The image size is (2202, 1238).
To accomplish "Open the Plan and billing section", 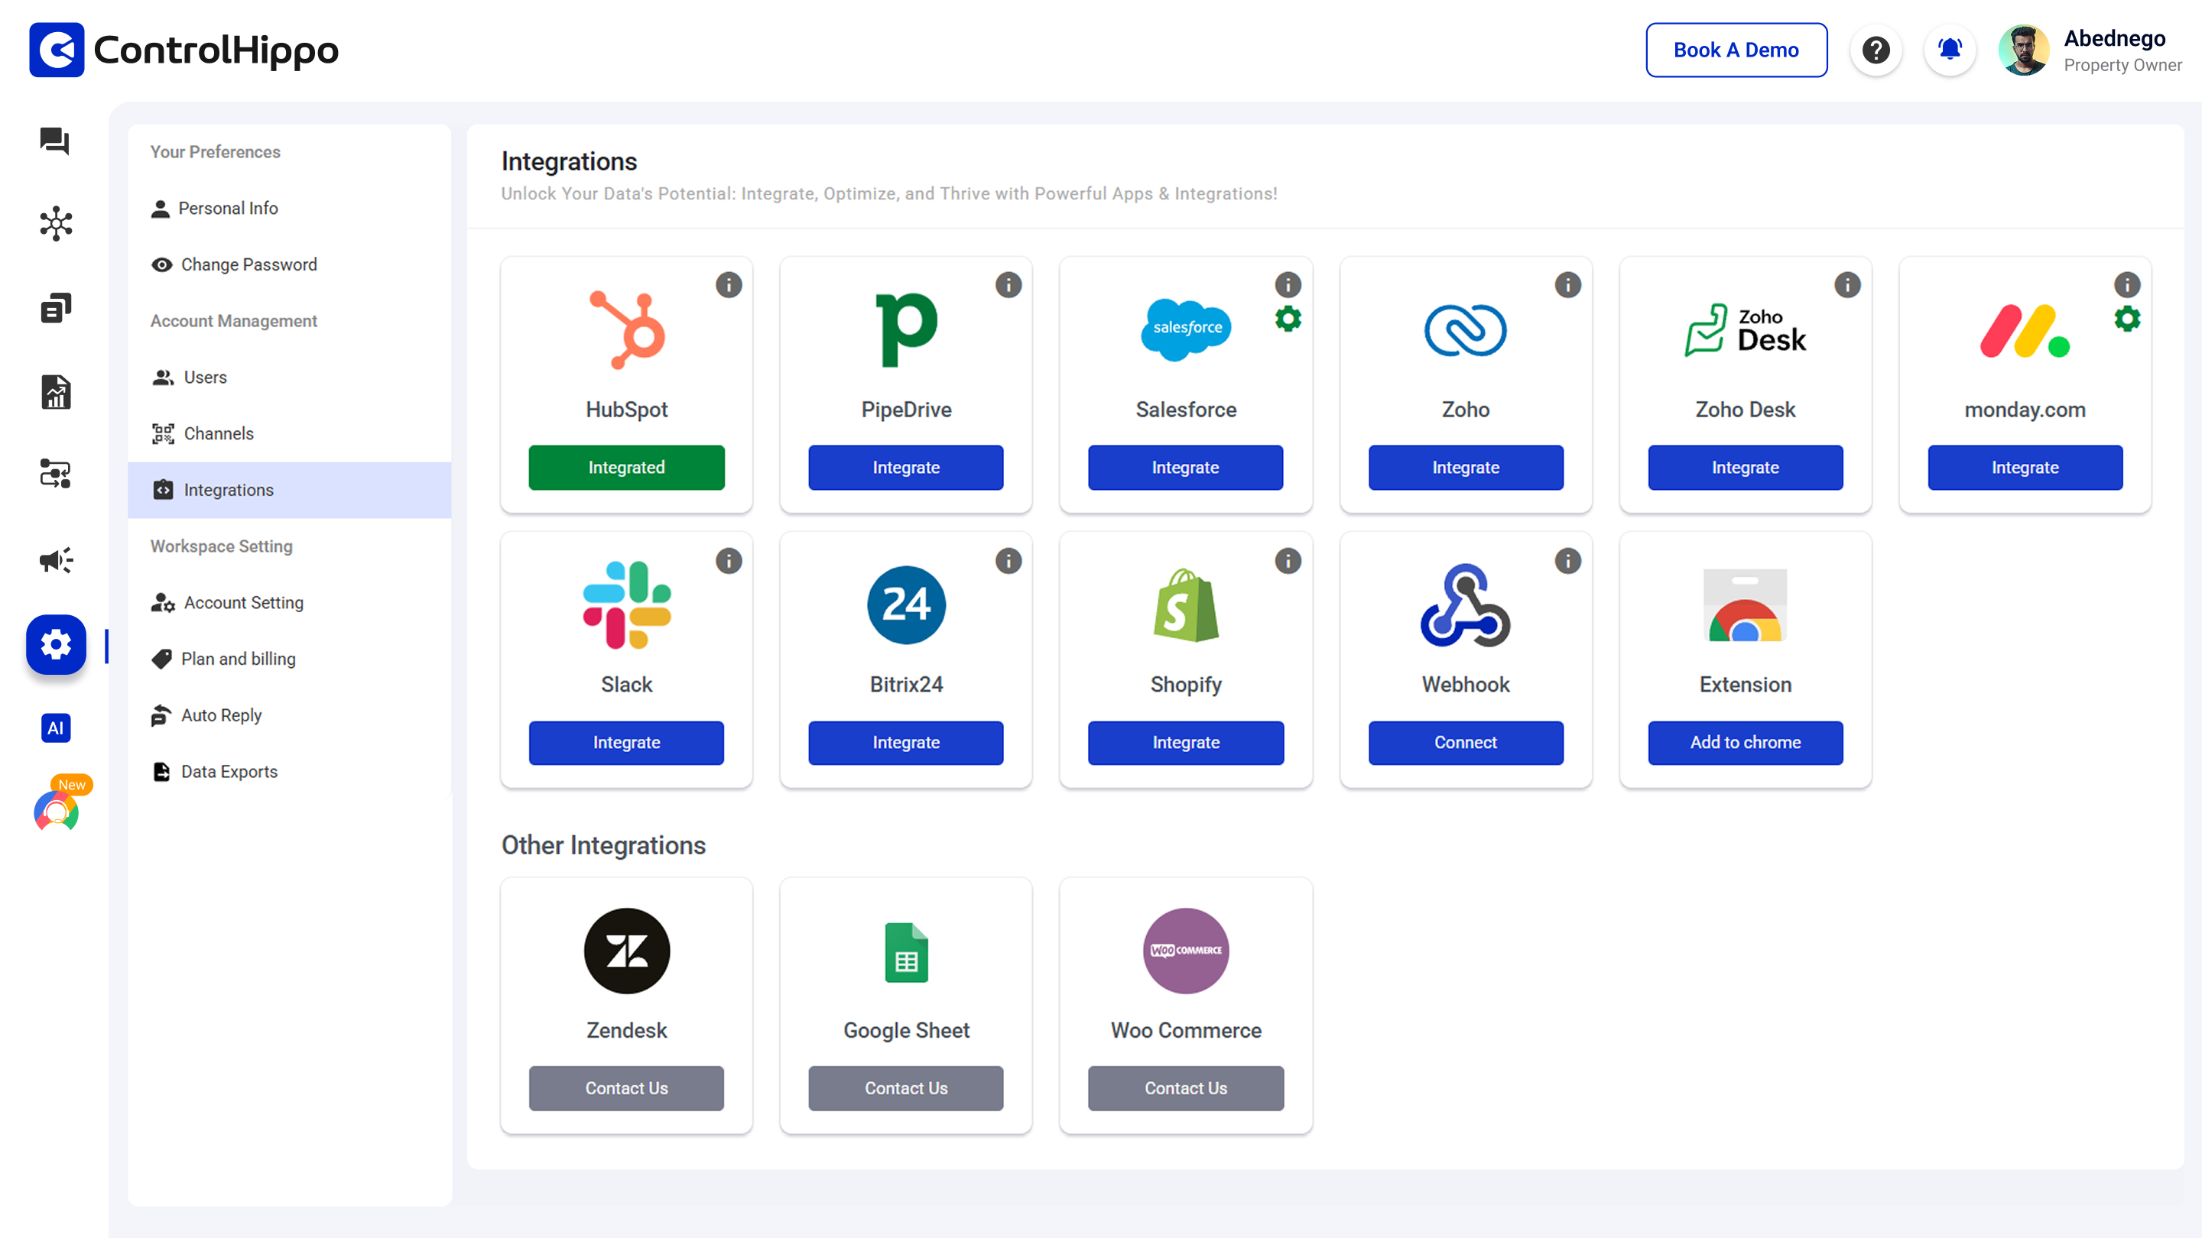I will [238, 659].
